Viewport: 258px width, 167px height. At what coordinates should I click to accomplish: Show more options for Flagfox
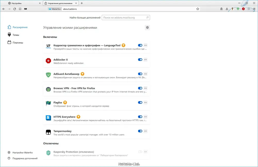coord(146,103)
